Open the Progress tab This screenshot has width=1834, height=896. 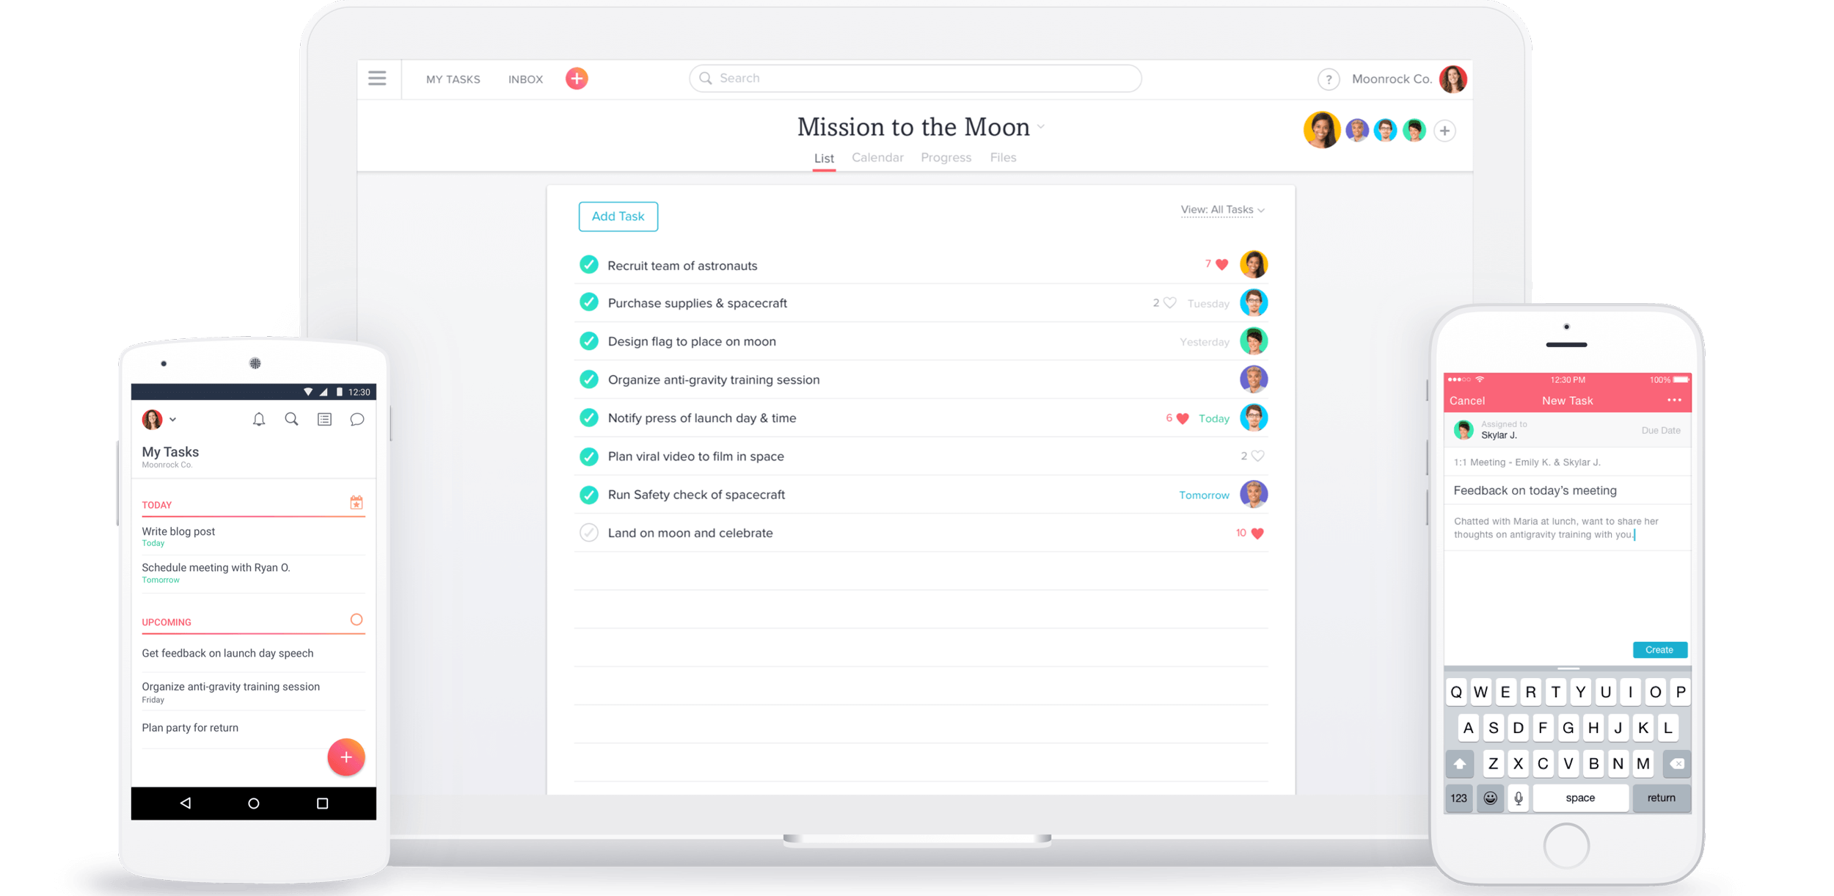pyautogui.click(x=946, y=158)
